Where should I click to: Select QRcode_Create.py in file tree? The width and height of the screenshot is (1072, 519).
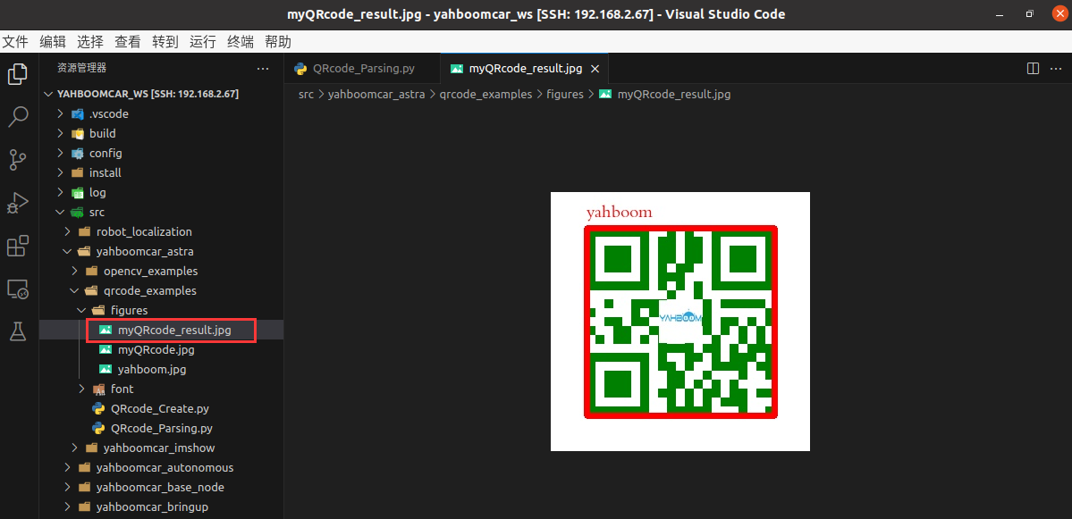click(x=159, y=409)
